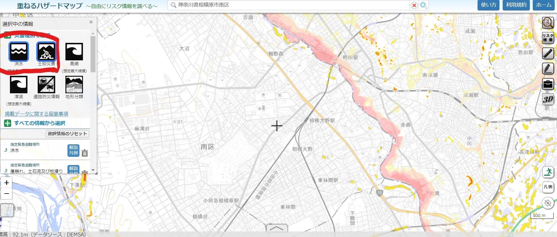Image resolution: width=557 pixels, height=237 pixels.
Task: Switch to 3D map view
Action: 548,99
